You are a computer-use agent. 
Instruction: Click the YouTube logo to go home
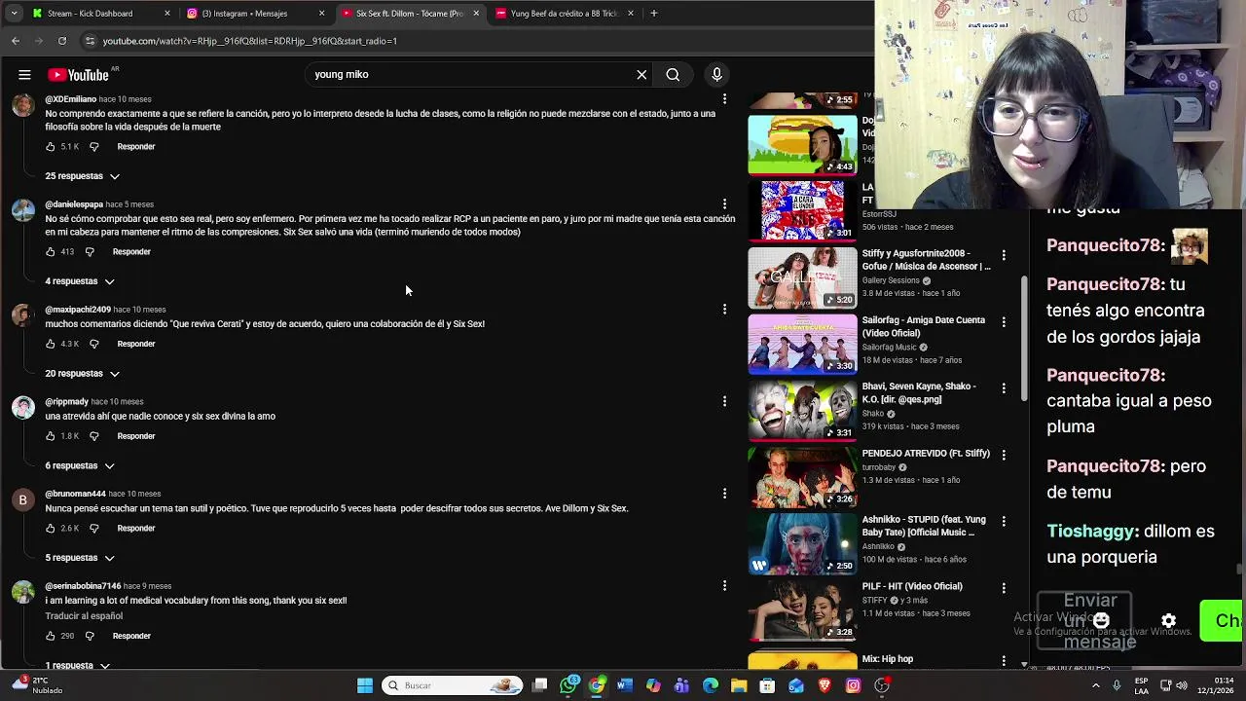coord(78,75)
